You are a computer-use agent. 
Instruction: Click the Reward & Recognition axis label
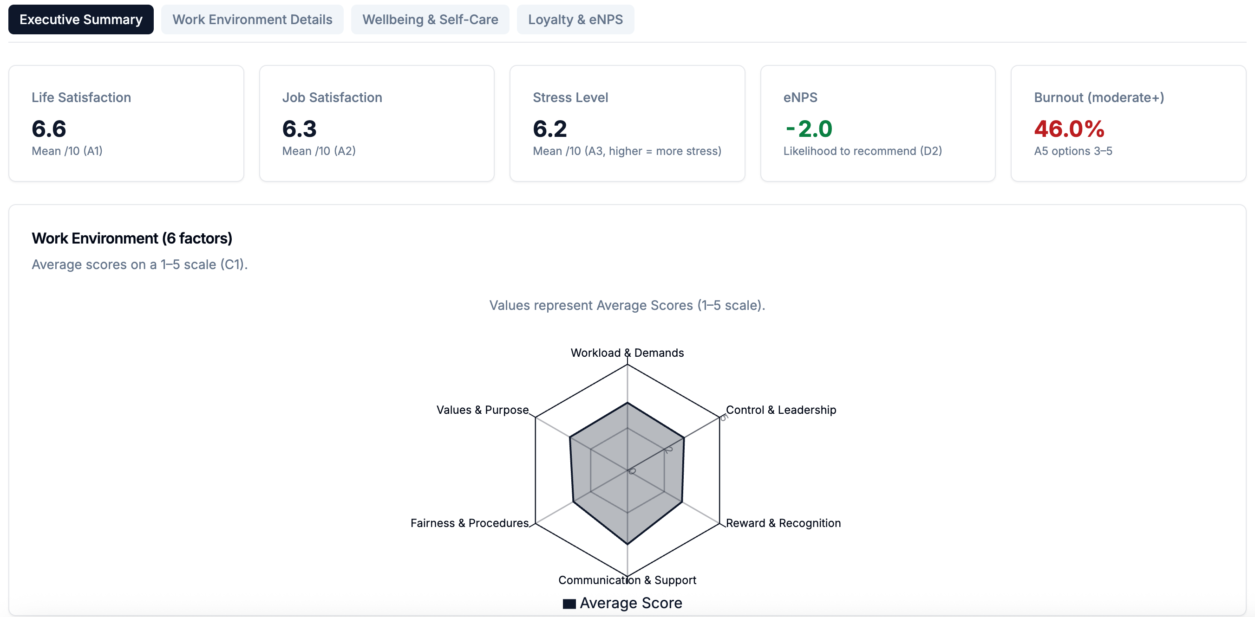point(784,523)
